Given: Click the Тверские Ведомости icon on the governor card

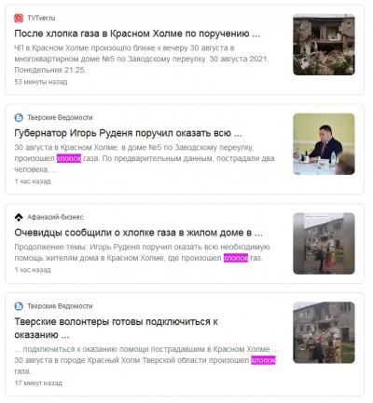Looking at the screenshot, I should 19,117.
